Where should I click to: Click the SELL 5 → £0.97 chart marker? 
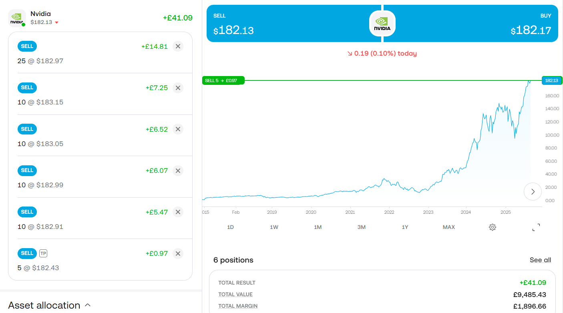(223, 80)
